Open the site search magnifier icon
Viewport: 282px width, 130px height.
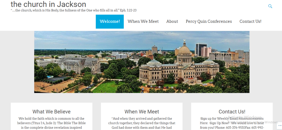click(270, 6)
